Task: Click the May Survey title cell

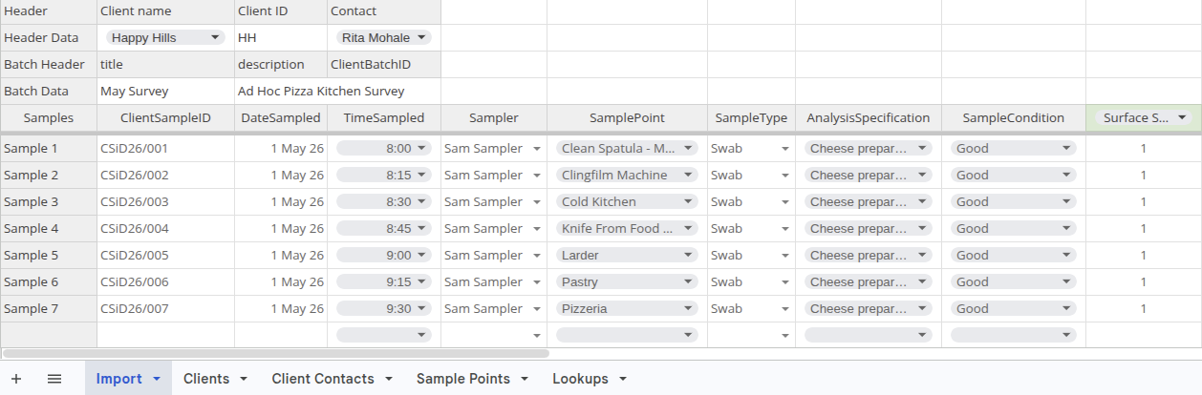Action: 164,92
